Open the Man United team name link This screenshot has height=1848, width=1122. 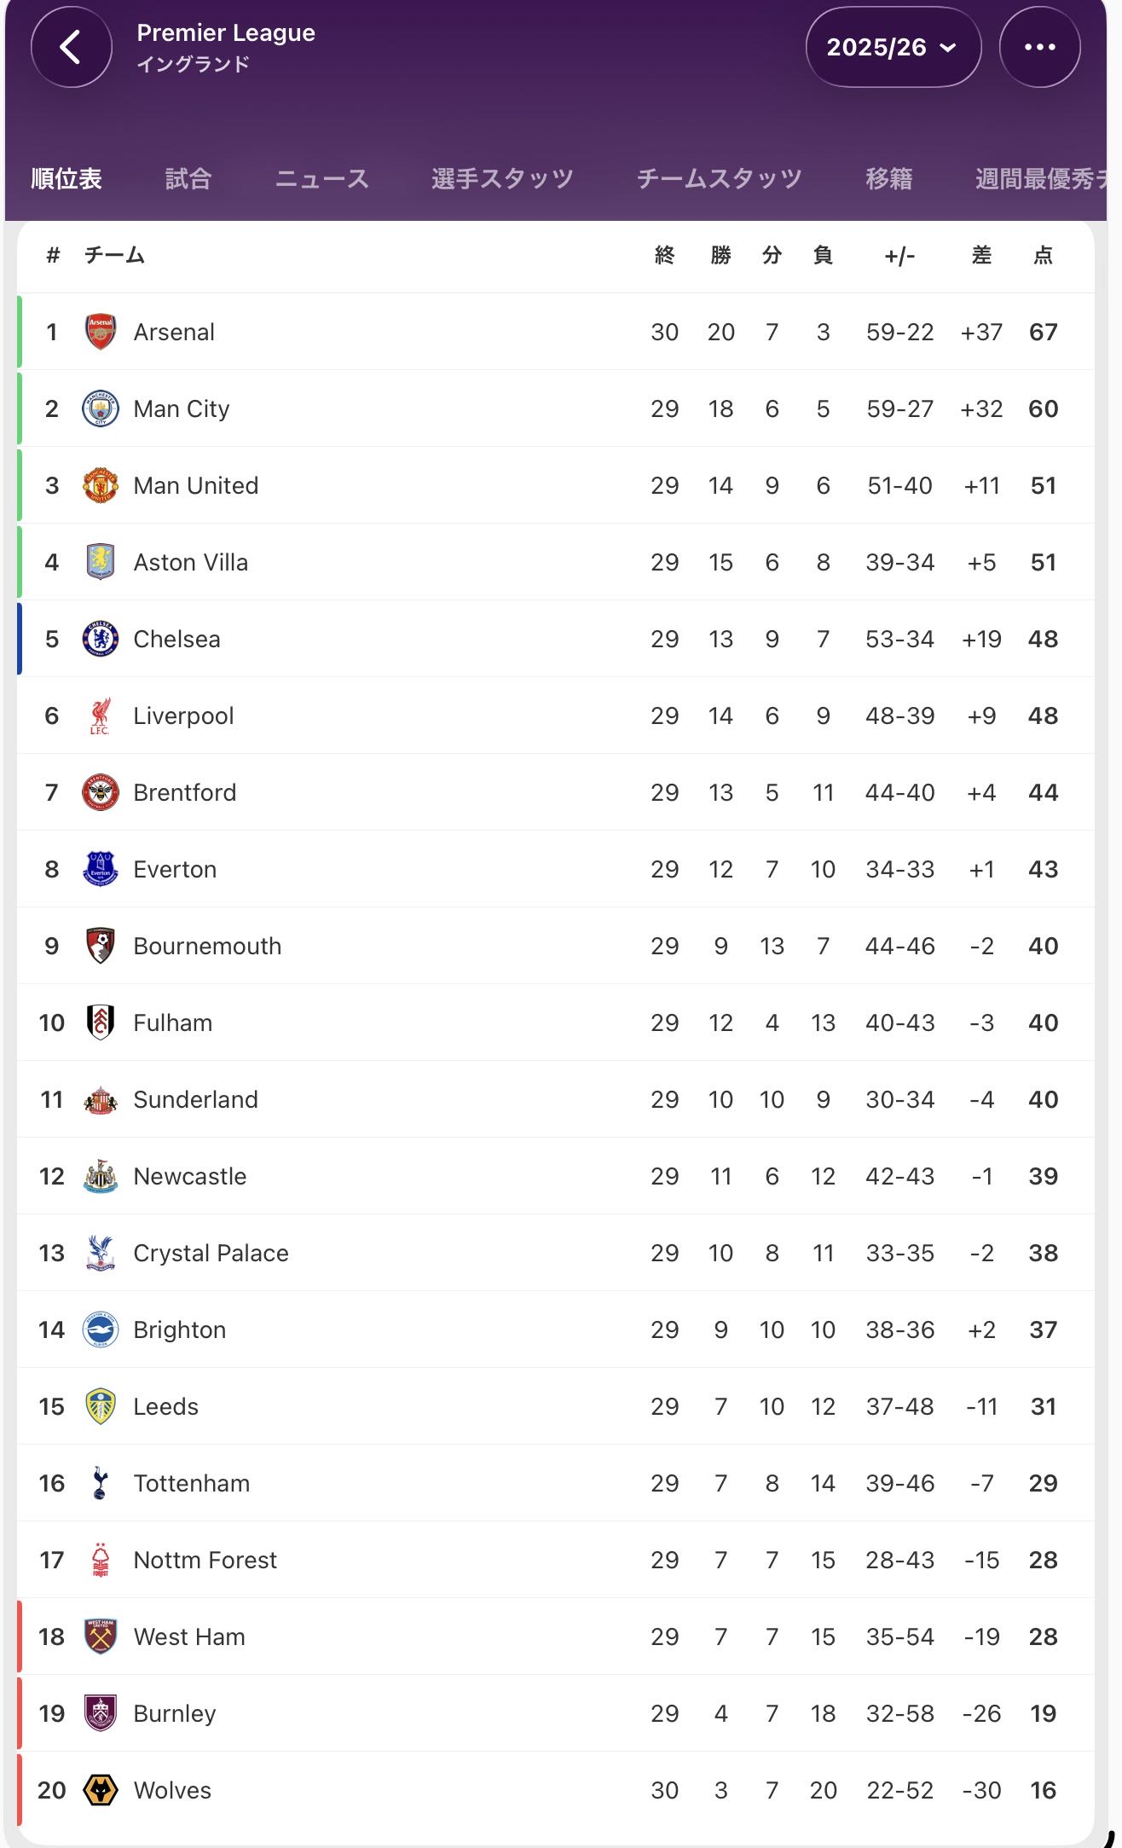coord(195,485)
